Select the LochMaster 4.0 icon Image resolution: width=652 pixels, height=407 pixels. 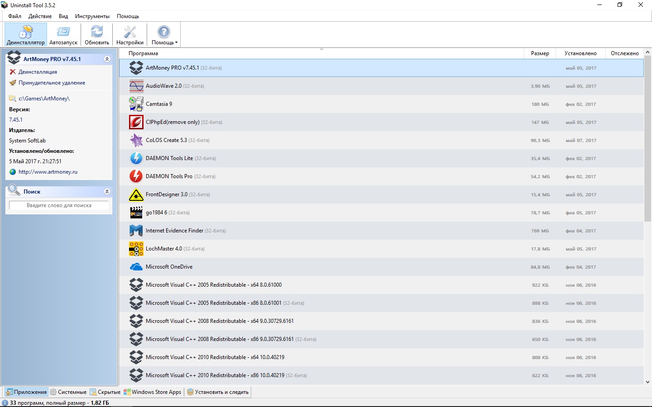pos(136,249)
